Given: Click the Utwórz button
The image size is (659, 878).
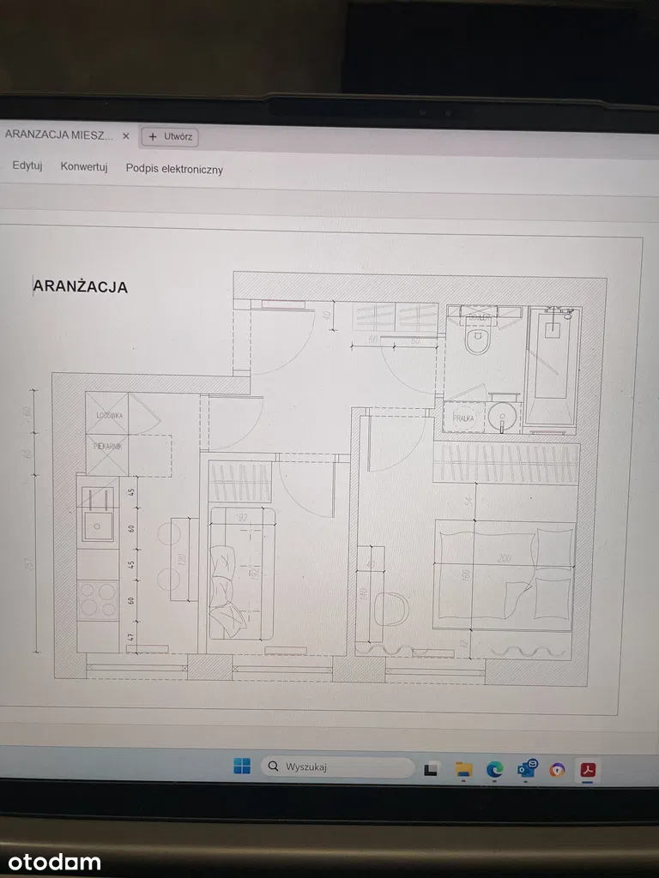Looking at the screenshot, I should coord(171,136).
